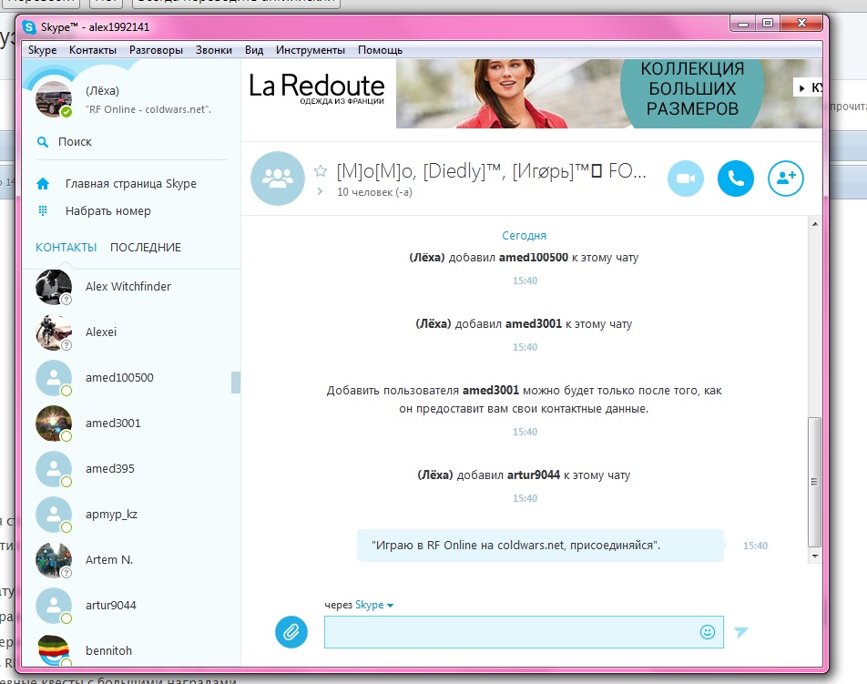Screen dimensions: 867x684
Task: Open the Вид menu
Action: (254, 50)
